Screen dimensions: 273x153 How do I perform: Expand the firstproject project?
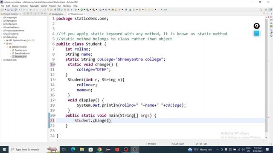[2, 24]
